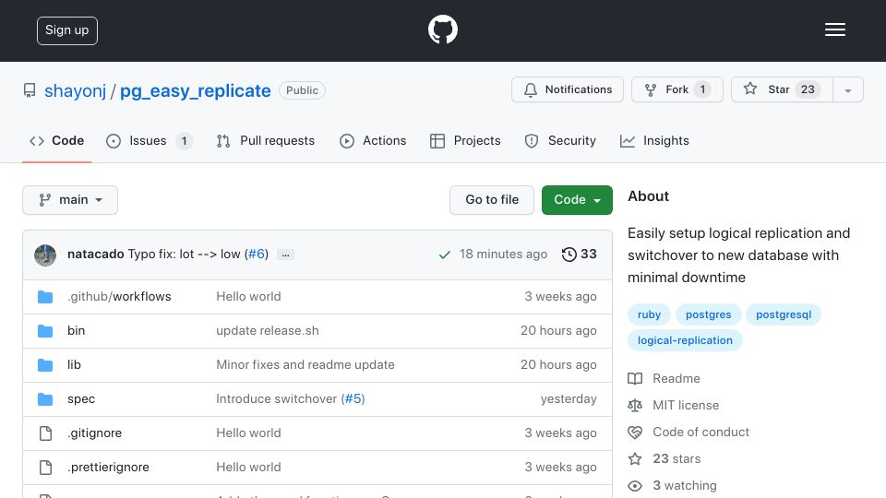The image size is (886, 498).
Task: Select the logical-replication topic tag
Action: pos(685,340)
